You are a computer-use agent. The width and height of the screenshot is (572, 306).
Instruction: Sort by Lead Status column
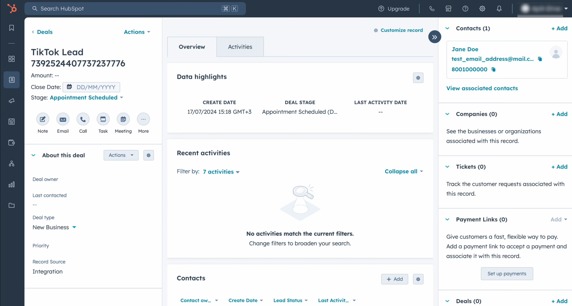pos(291,301)
